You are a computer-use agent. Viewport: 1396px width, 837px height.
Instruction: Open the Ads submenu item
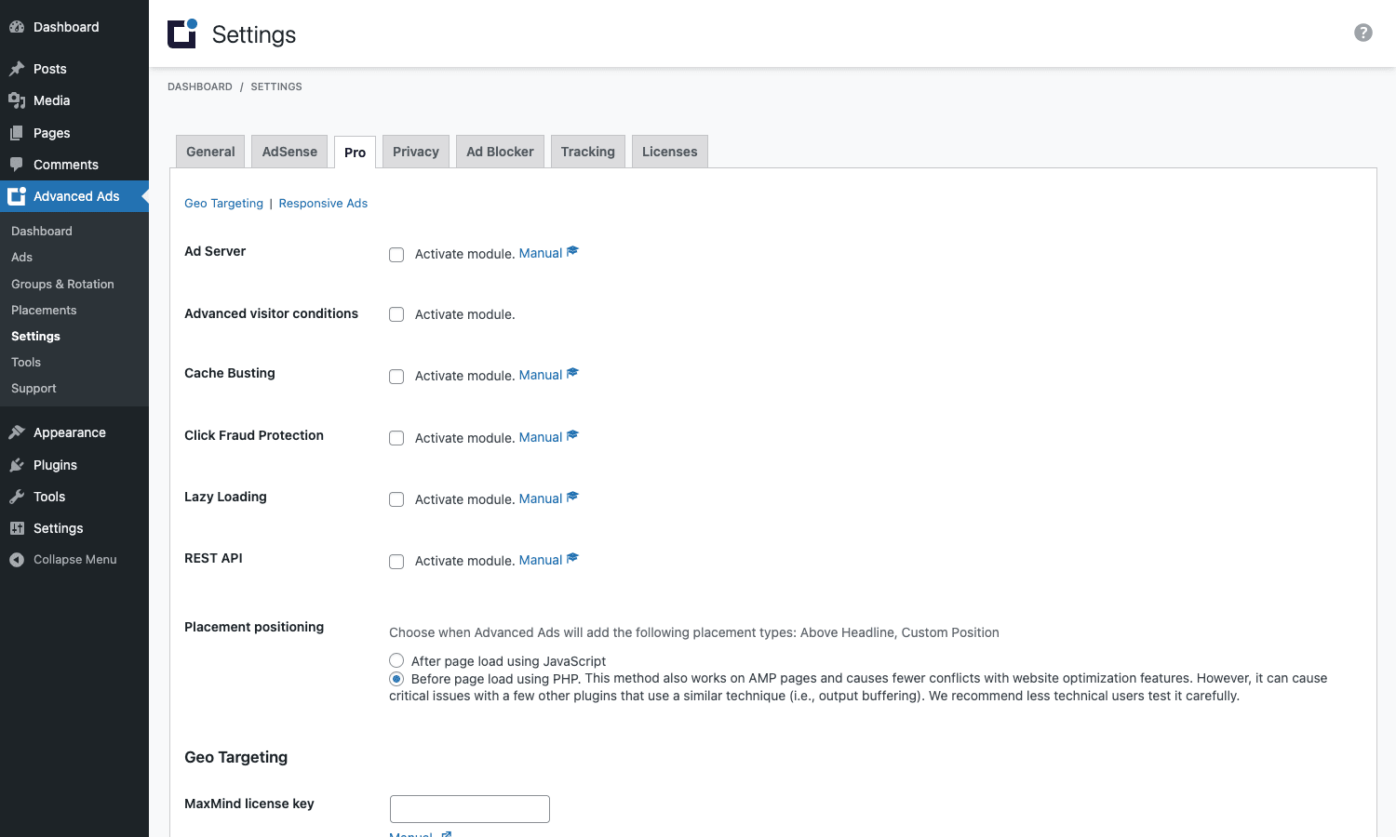22,257
